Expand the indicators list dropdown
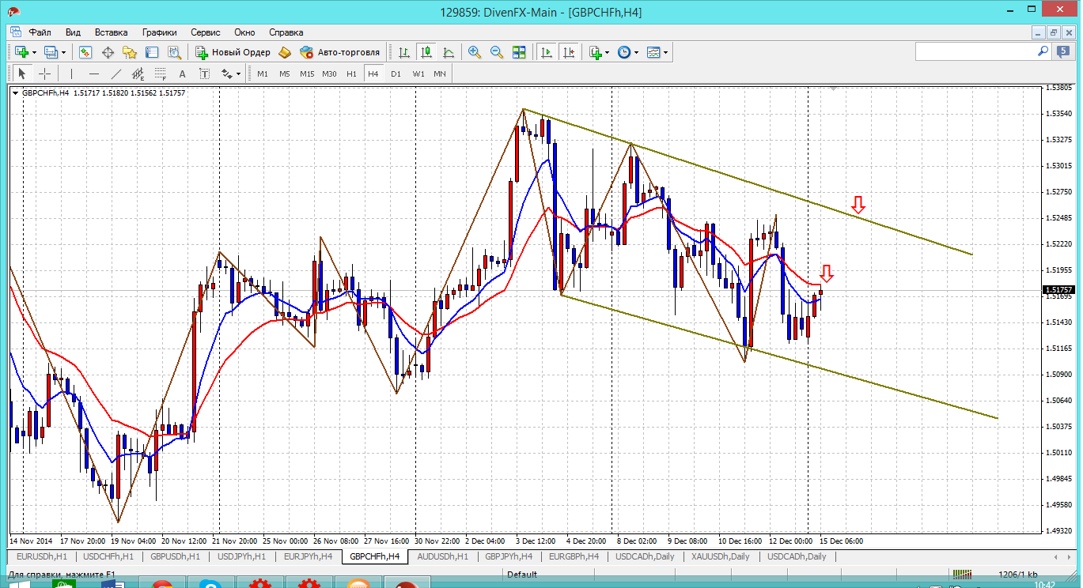Viewport: 1083px width, 588px height. click(608, 52)
